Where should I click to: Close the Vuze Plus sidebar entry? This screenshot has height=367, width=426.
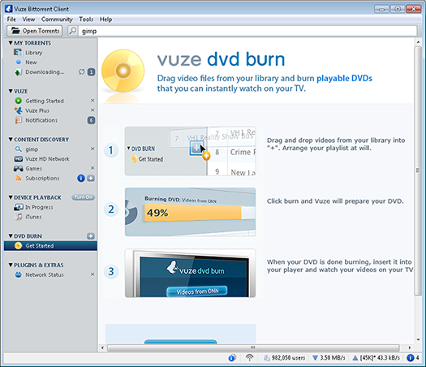[x=93, y=110]
